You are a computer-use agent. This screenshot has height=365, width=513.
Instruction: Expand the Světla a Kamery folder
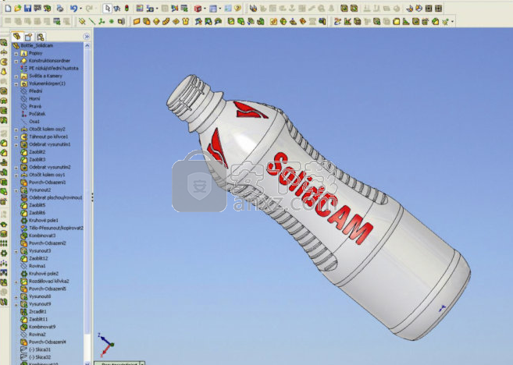16,76
